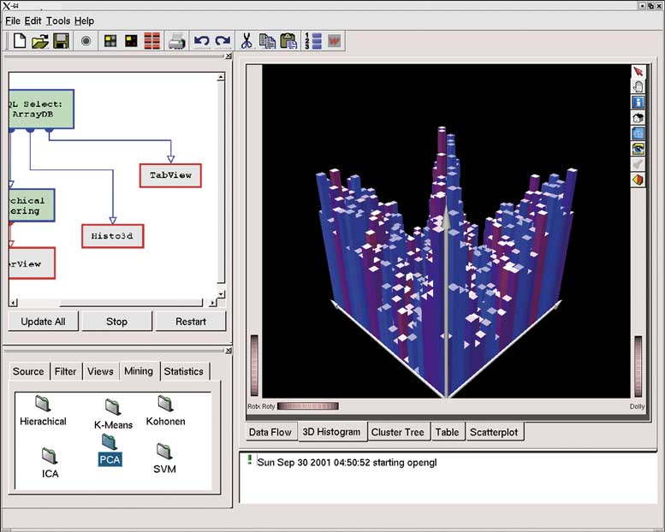The width and height of the screenshot is (665, 532).
Task: Switch to the Cluster Tree tab
Action: point(397,432)
